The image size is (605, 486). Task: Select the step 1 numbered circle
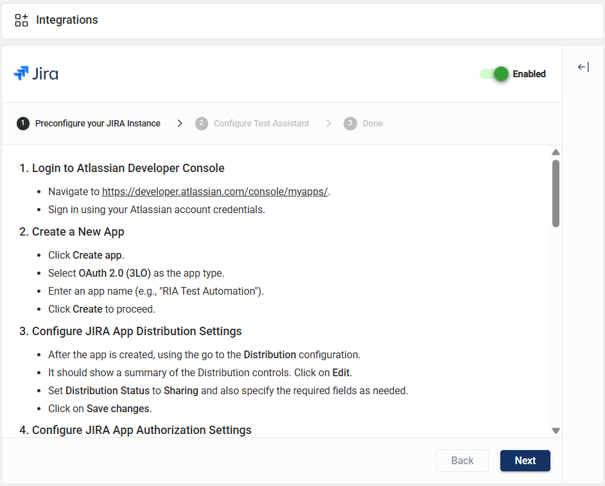tap(23, 123)
